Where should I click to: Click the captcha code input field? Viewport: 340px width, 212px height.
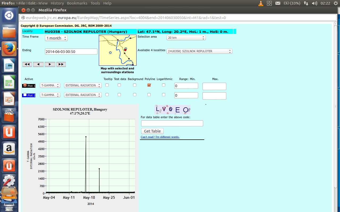(172, 123)
